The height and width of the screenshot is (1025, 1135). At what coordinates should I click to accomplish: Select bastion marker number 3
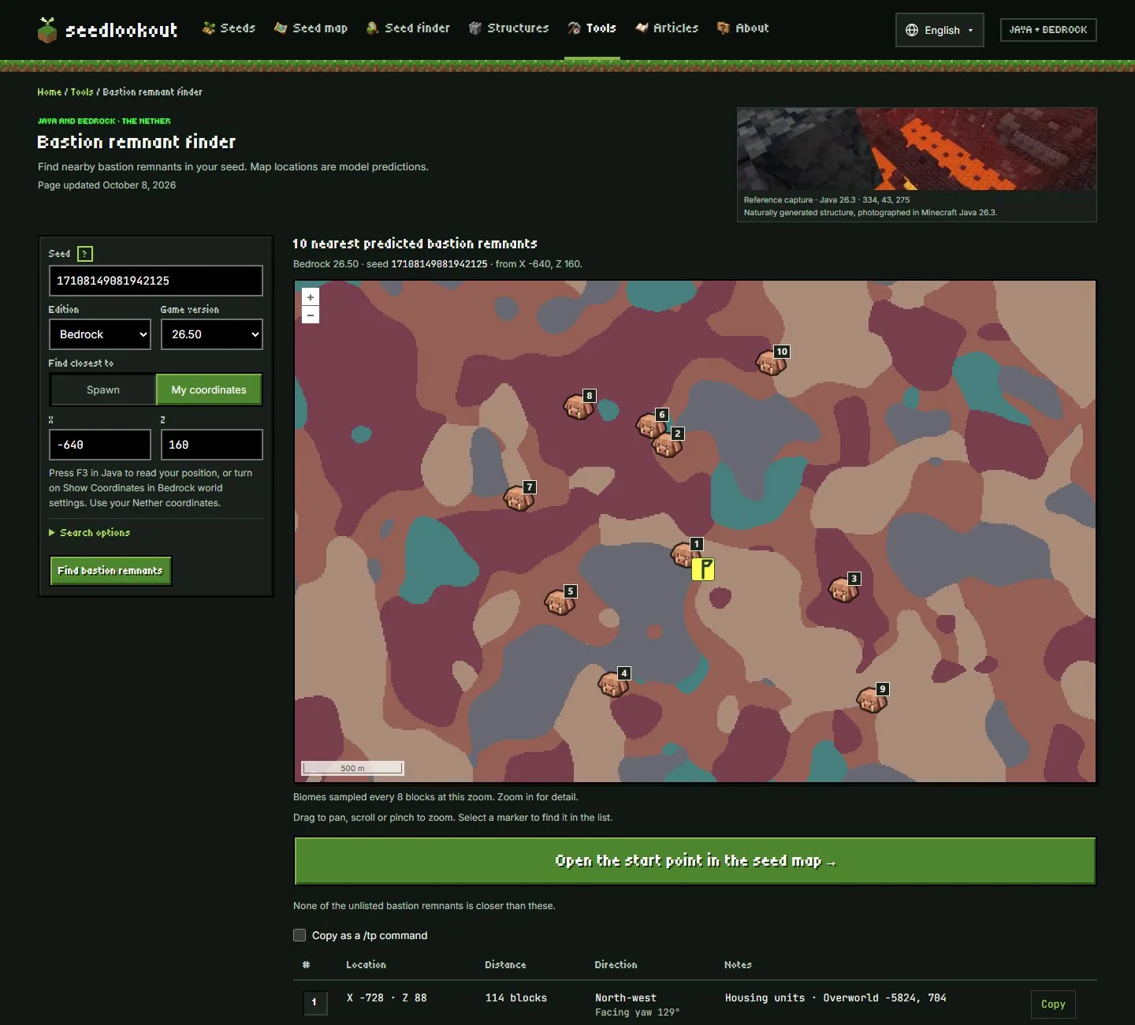point(843,589)
